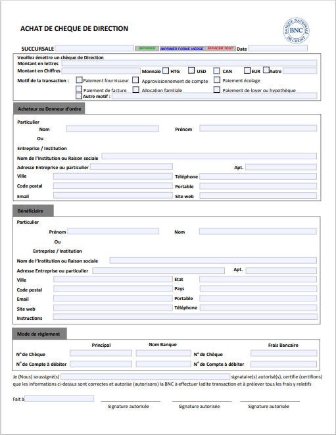Click the Bénéficiaire Prénom field
Viewport: 336px width, 435px height.
[x=113, y=231]
